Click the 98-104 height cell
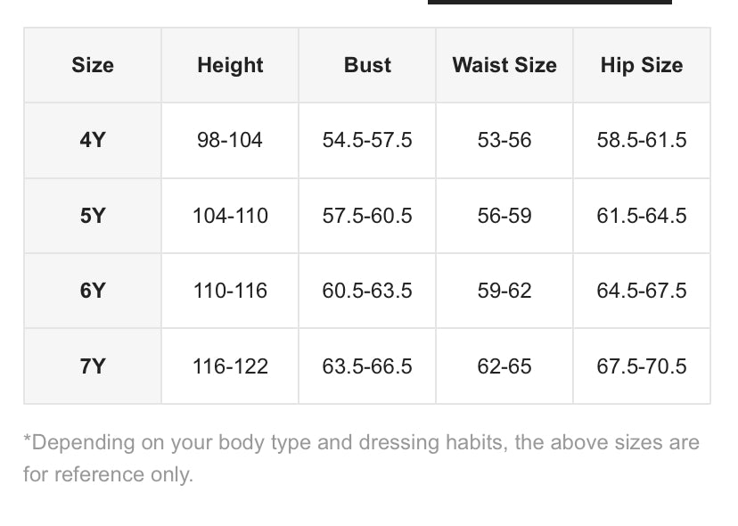 [x=230, y=140]
